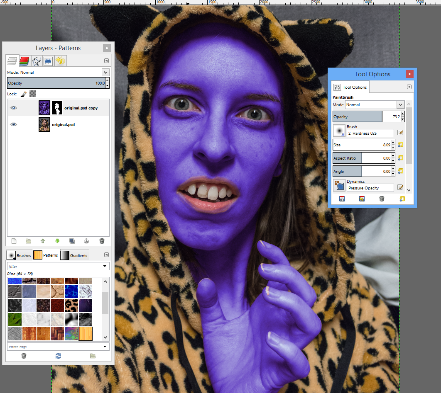Open the layer Mode: Normal dropdown

[105, 72]
